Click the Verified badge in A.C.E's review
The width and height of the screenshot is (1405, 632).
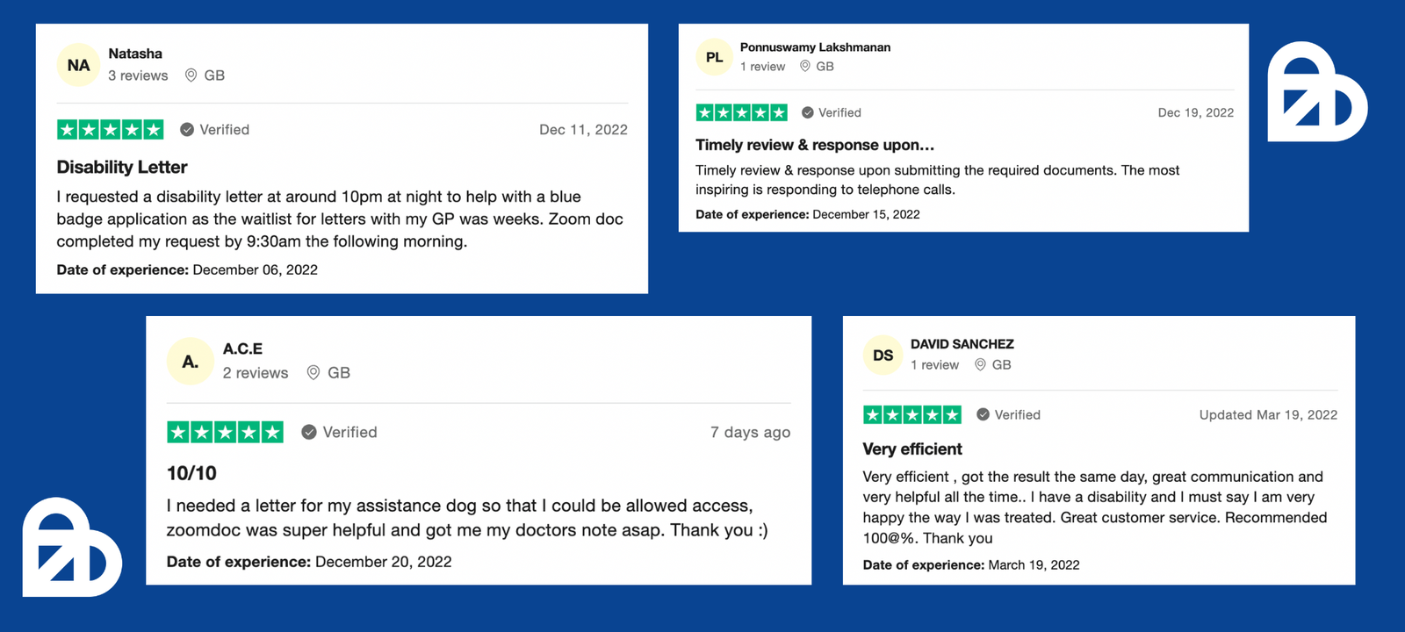point(339,432)
